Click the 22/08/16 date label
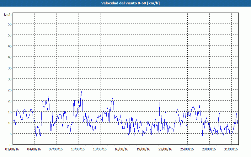 point(165,149)
